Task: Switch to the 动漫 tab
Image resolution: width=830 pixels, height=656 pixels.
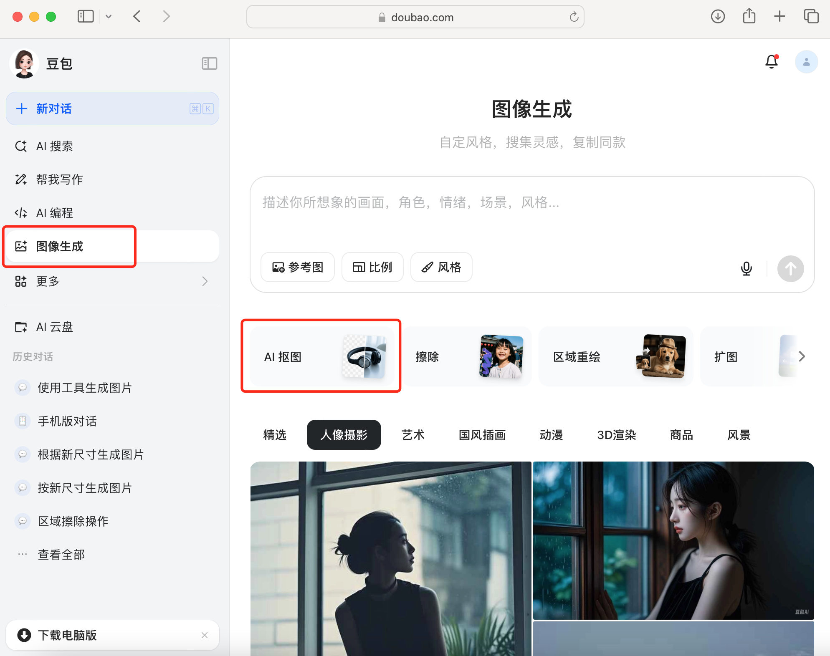Action: click(551, 435)
